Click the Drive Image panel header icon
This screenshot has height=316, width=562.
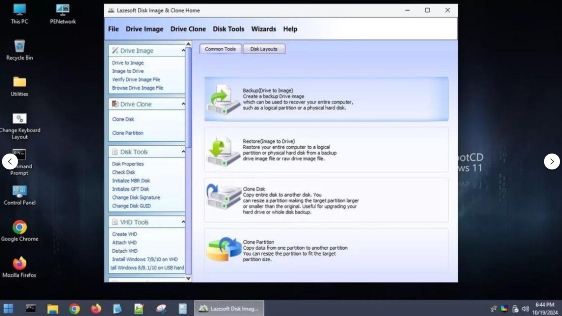115,51
